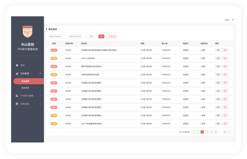
Task: Click the 管理员 user label
Action: 227,20
